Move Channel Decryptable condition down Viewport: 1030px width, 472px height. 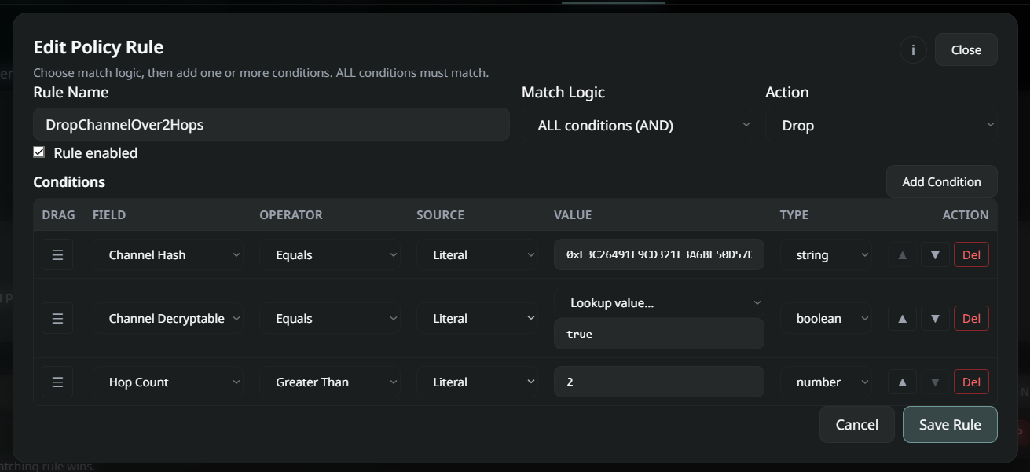(935, 318)
